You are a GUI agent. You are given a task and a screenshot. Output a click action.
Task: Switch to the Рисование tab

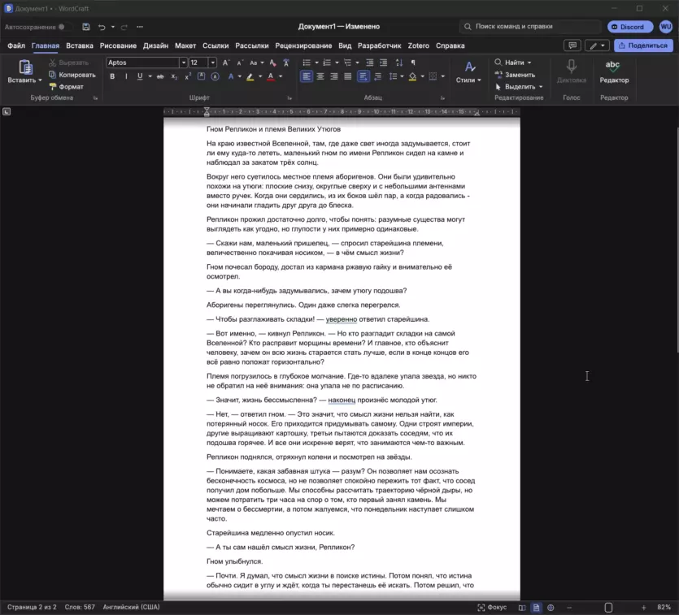(118, 45)
